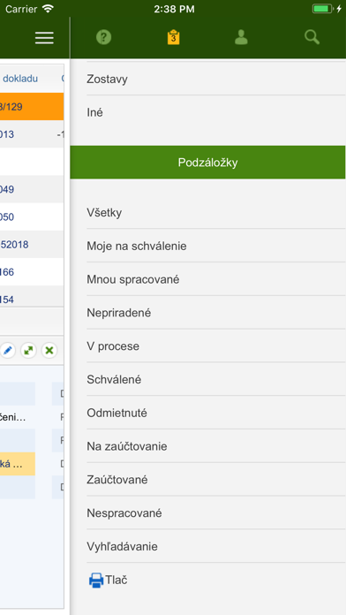This screenshot has width=346, height=615.
Task: Select the Nepriradené filter
Action: (215, 313)
